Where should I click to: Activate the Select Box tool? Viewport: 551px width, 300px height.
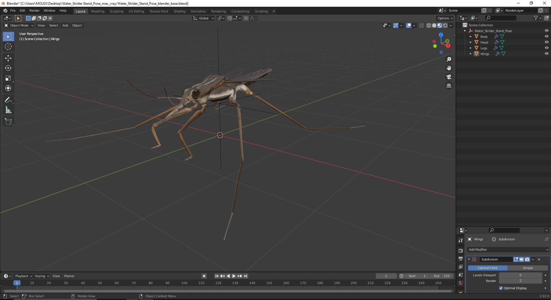coord(8,36)
